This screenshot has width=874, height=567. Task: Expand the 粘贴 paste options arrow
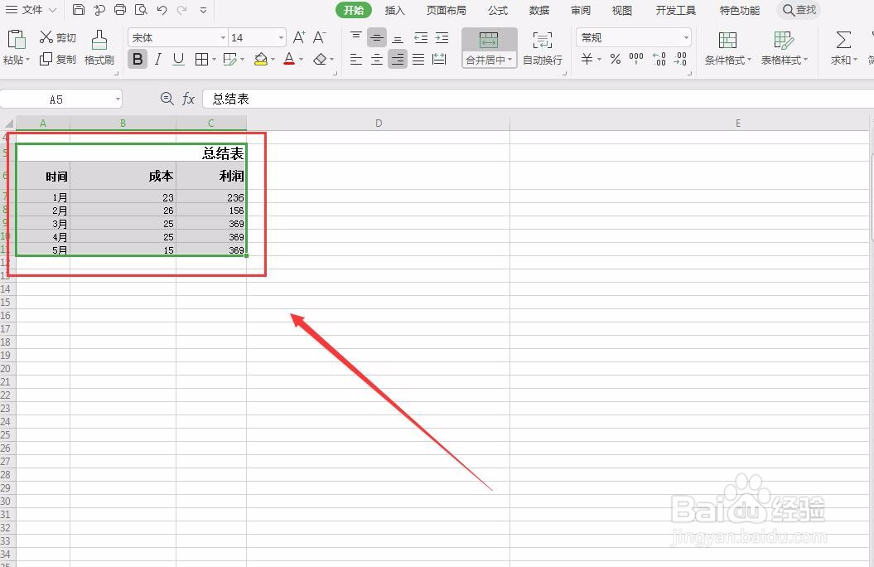[x=27, y=59]
